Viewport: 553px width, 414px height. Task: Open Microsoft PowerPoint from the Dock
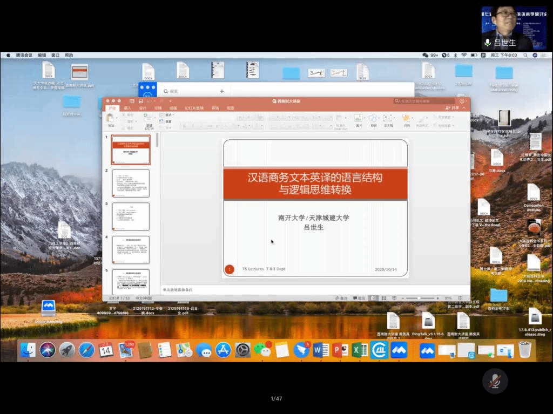[340, 350]
